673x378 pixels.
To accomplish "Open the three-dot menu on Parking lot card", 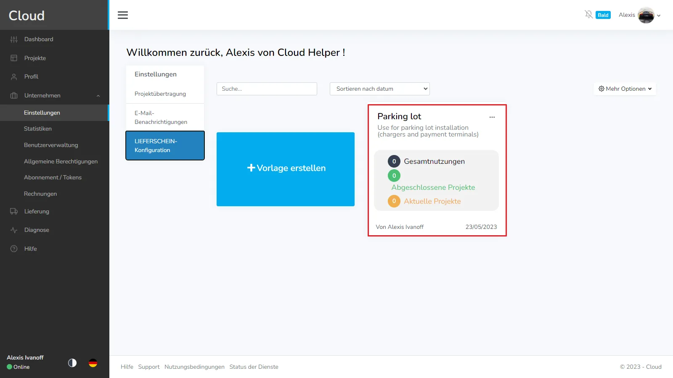I will (x=492, y=117).
